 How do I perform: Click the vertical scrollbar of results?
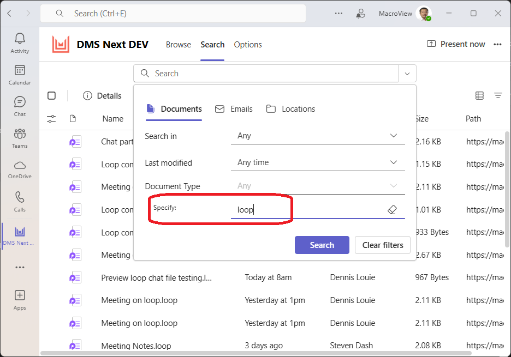(507, 189)
